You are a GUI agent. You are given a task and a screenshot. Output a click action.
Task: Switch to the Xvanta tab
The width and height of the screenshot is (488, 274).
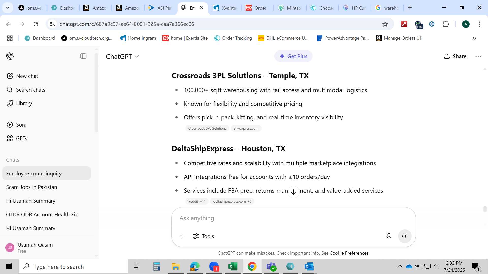click(x=225, y=8)
